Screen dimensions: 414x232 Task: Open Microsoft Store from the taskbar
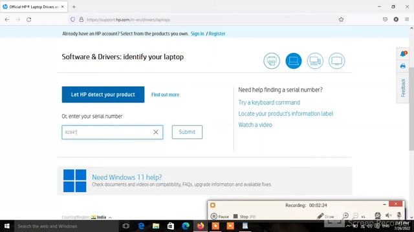click(x=171, y=226)
